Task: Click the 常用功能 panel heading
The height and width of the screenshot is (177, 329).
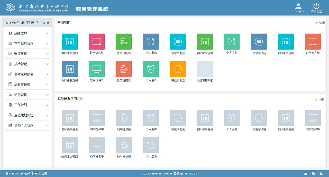Action: 64,23
